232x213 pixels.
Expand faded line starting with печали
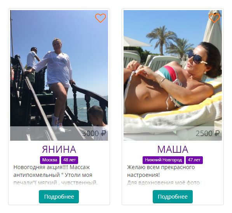56,183
